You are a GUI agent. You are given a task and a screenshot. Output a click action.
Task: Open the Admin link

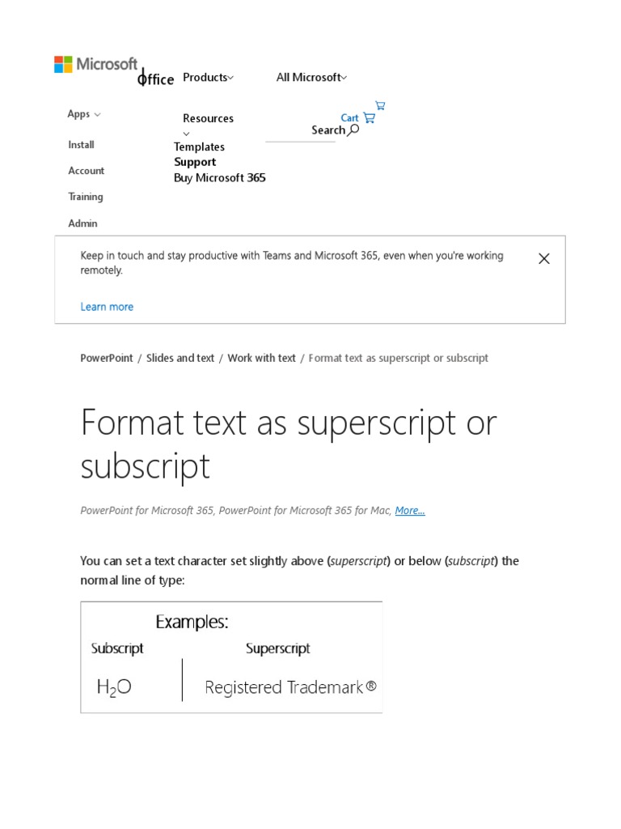point(82,223)
